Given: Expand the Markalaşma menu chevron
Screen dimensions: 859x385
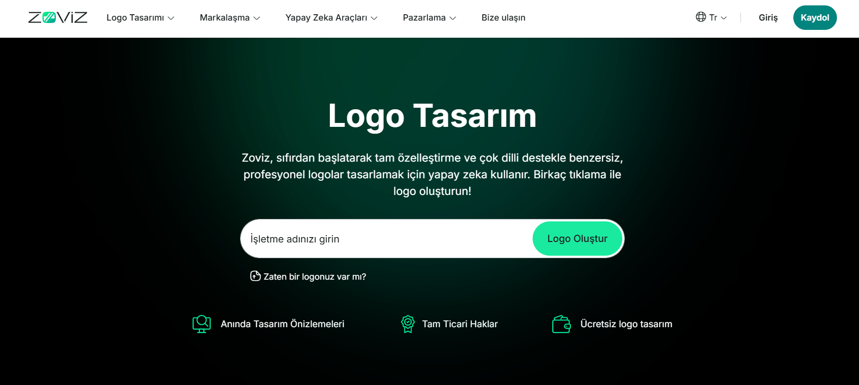Looking at the screenshot, I should (257, 18).
